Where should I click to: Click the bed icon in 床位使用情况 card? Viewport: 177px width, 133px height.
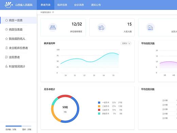tap(53, 27)
